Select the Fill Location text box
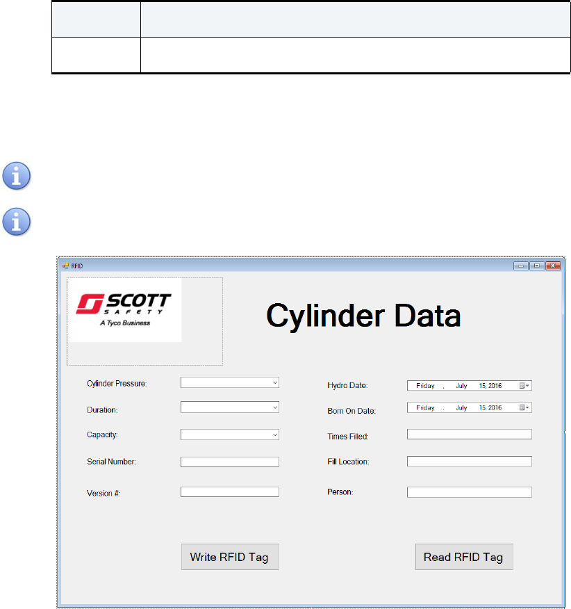Image resolution: width=571 pixels, height=609 pixels. pos(470,462)
